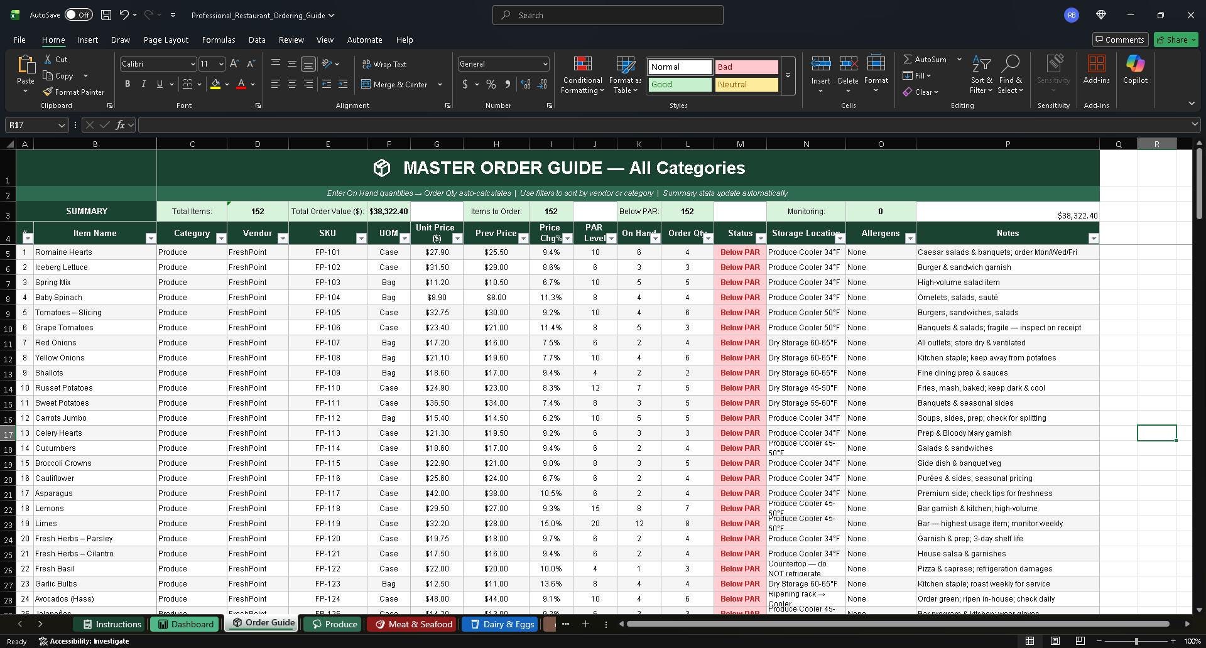
Task: Open the Formulas ribbon tab
Action: point(219,40)
